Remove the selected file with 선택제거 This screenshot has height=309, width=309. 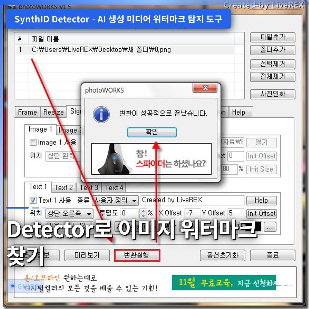[x=272, y=64]
